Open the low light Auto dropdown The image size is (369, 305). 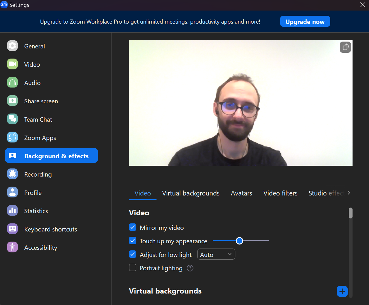click(x=216, y=254)
